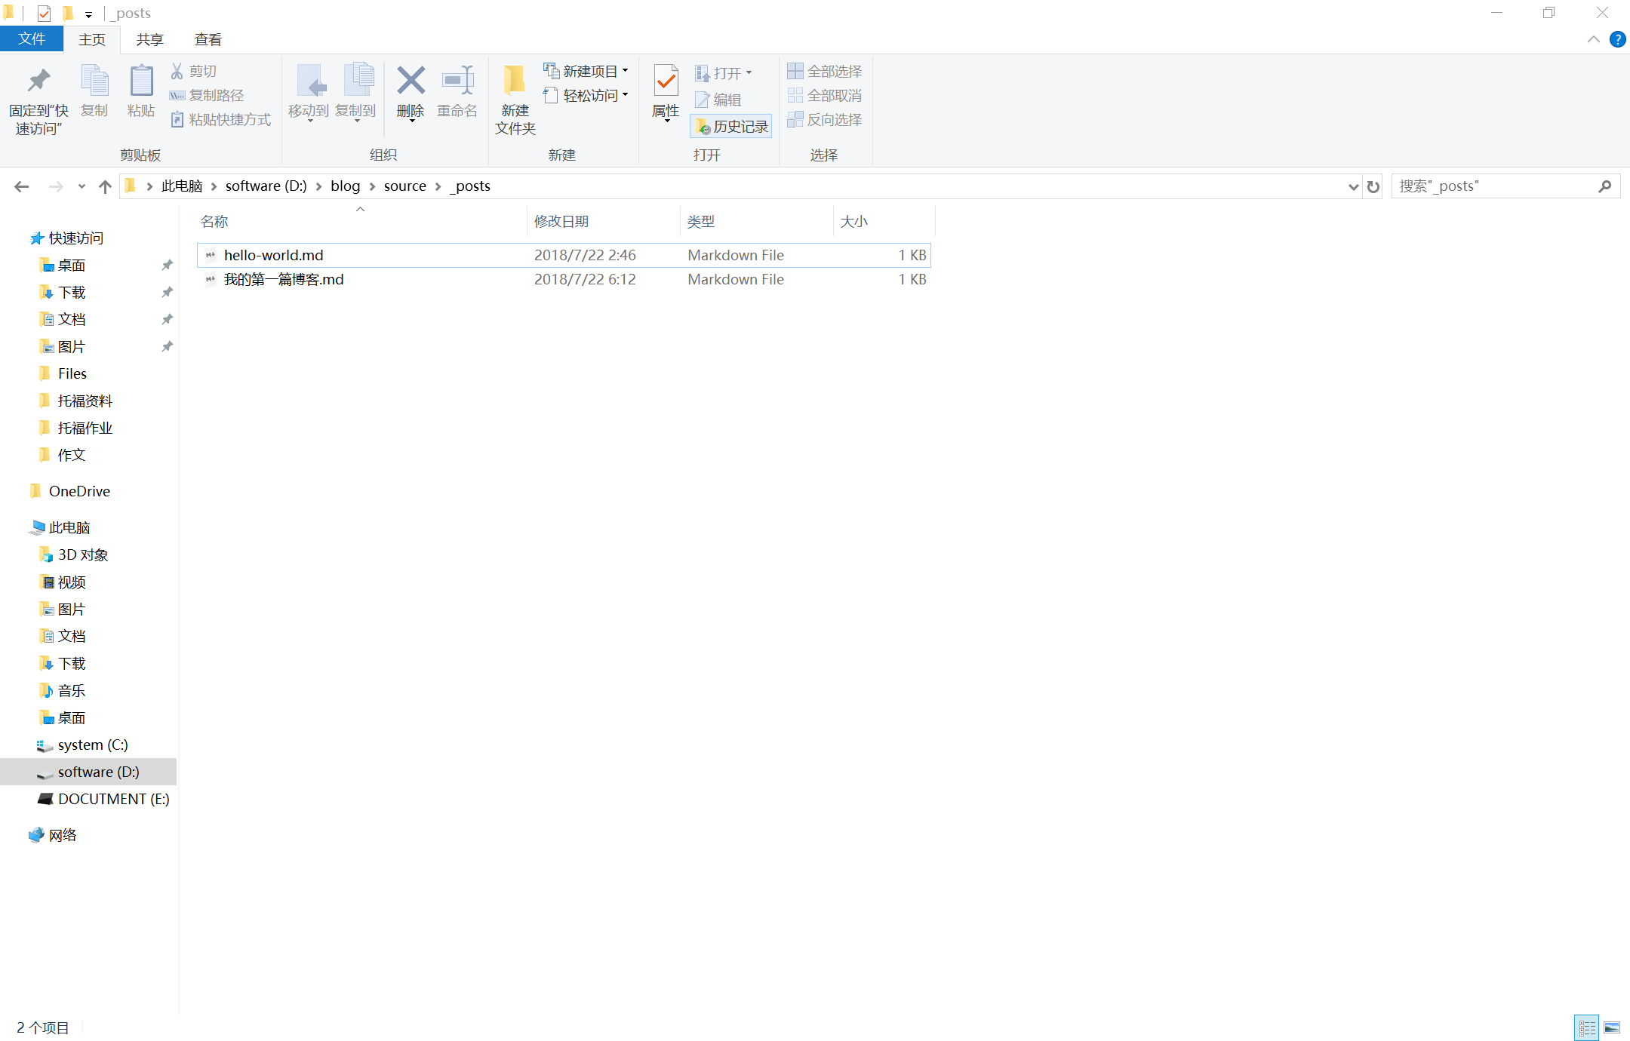Open the File (文件) menu
Viewport: 1630px width, 1041px height.
tap(32, 39)
